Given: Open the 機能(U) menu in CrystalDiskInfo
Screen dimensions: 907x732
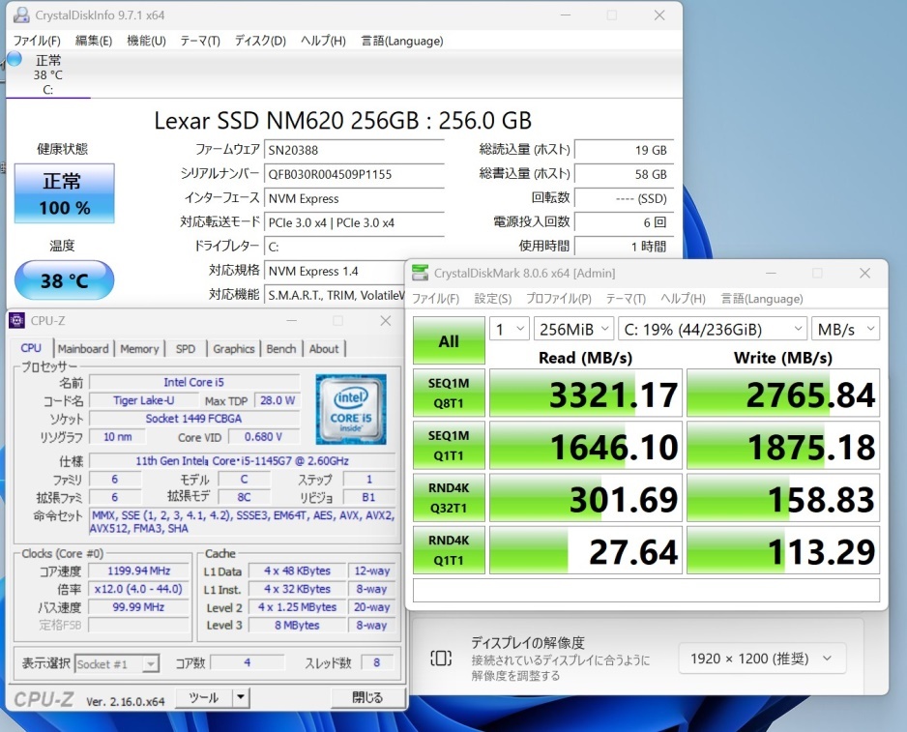Looking at the screenshot, I should pos(146,41).
